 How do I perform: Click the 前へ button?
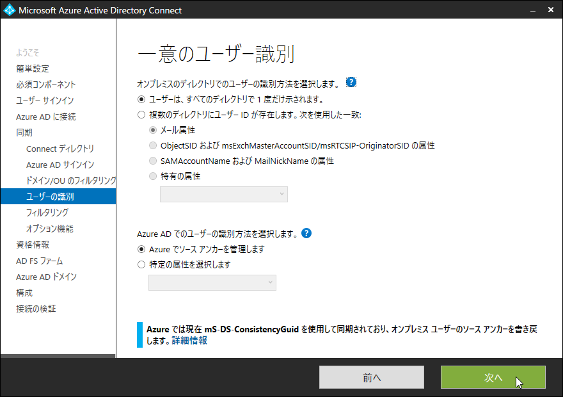click(x=372, y=377)
